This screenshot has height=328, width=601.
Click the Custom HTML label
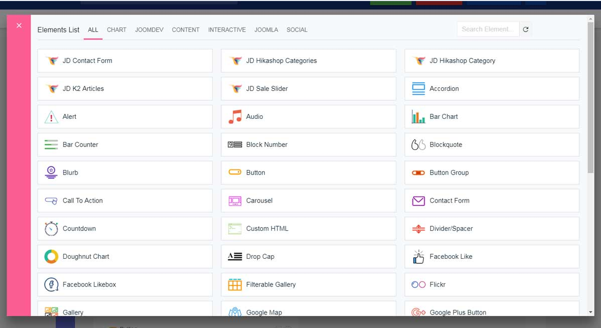pos(267,228)
